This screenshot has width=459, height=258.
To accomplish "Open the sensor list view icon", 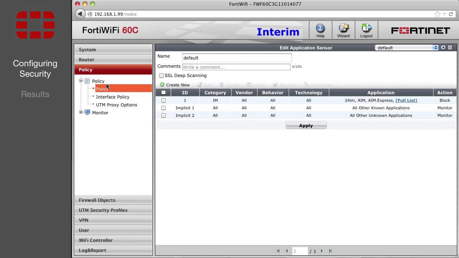I will point(450,48).
